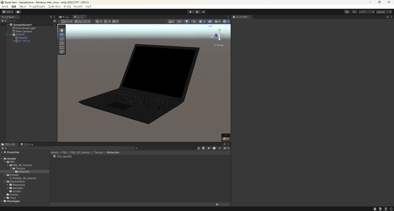Expand the アーマチュア object
The height and width of the screenshot is (211, 394).
13,41
